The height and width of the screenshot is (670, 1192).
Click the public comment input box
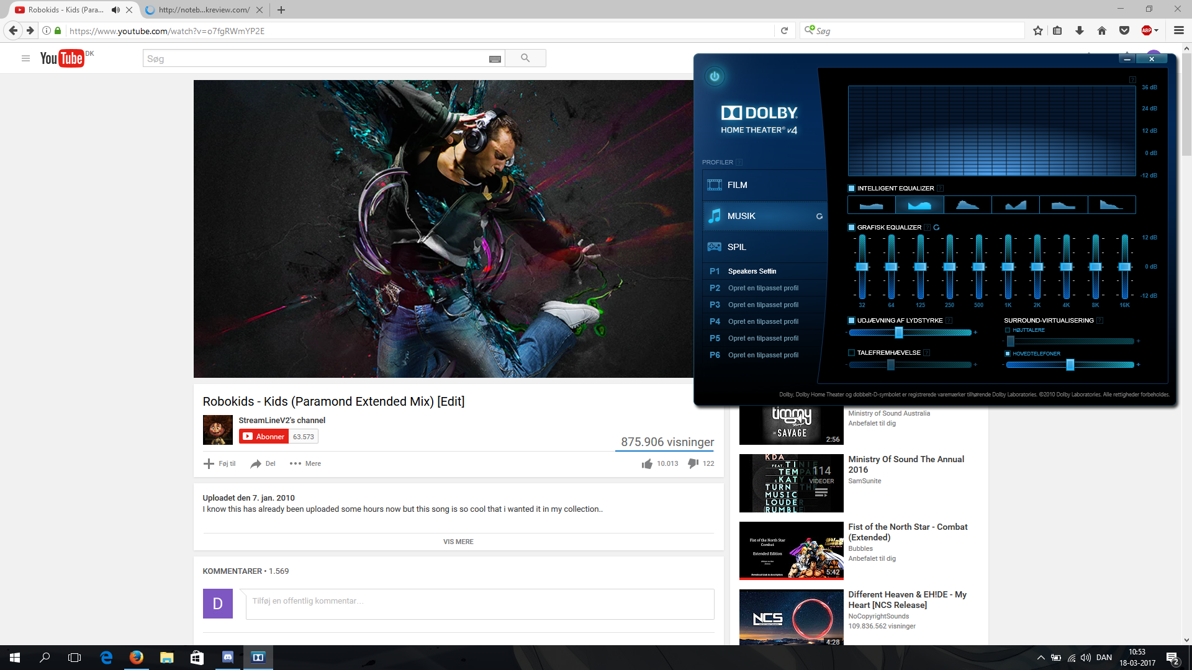480,604
